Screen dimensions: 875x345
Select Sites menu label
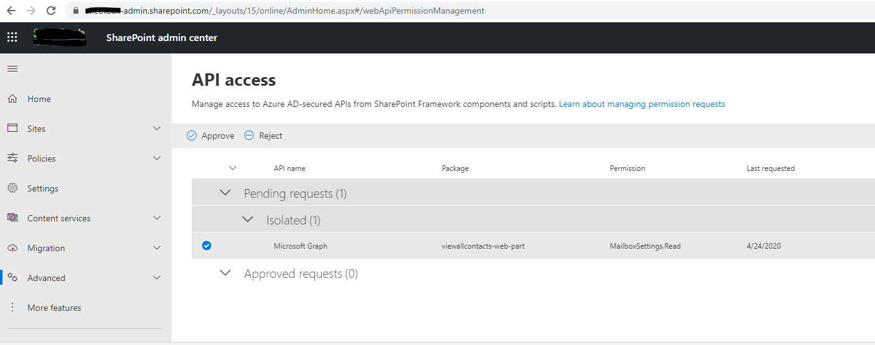(36, 129)
